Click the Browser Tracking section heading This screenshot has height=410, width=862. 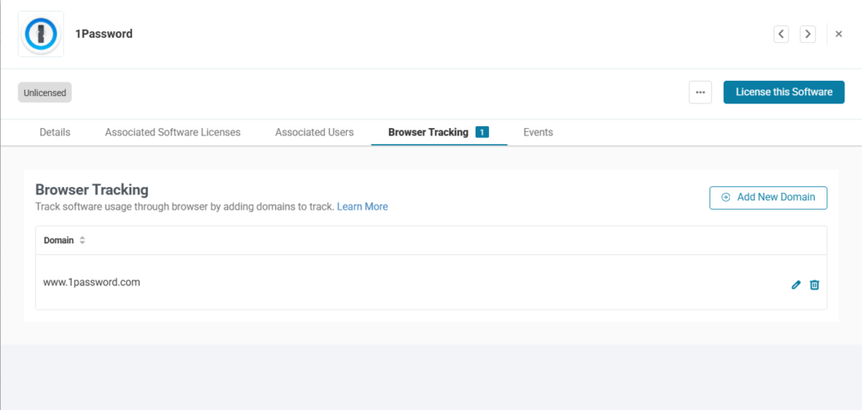(92, 189)
